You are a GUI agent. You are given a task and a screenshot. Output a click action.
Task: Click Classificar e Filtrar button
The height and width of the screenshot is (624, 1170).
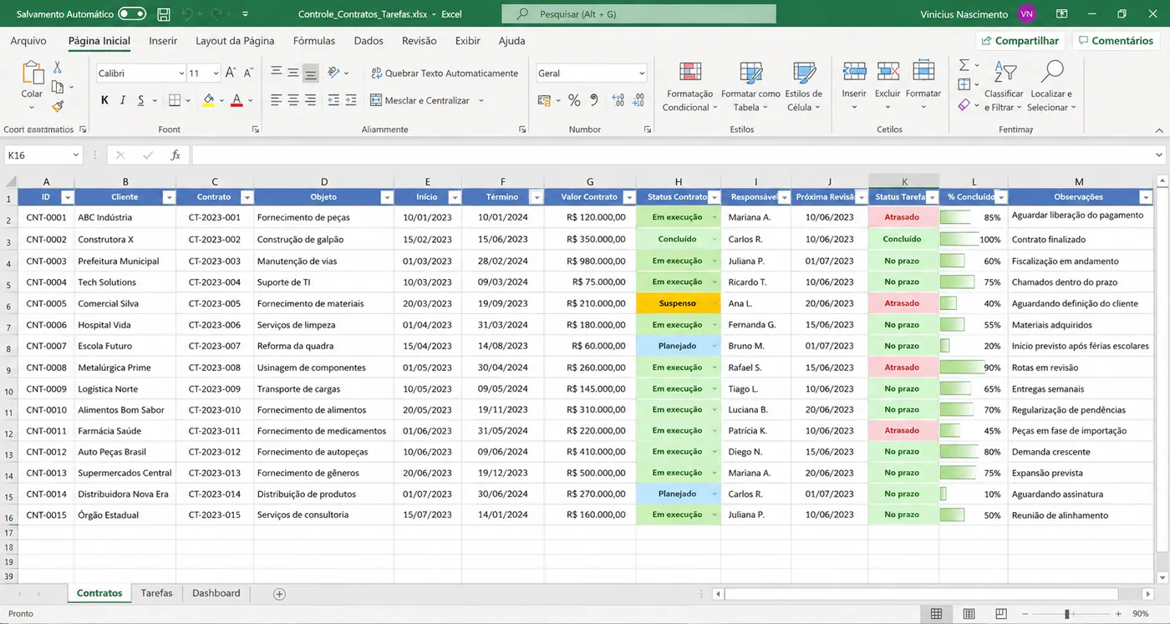1004,87
